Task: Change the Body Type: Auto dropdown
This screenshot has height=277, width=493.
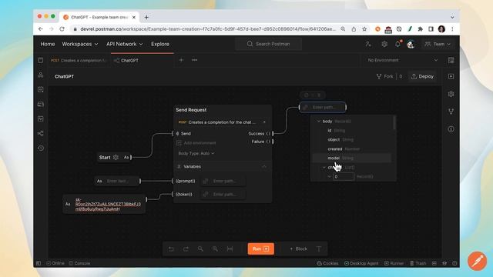Action: [x=196, y=153]
